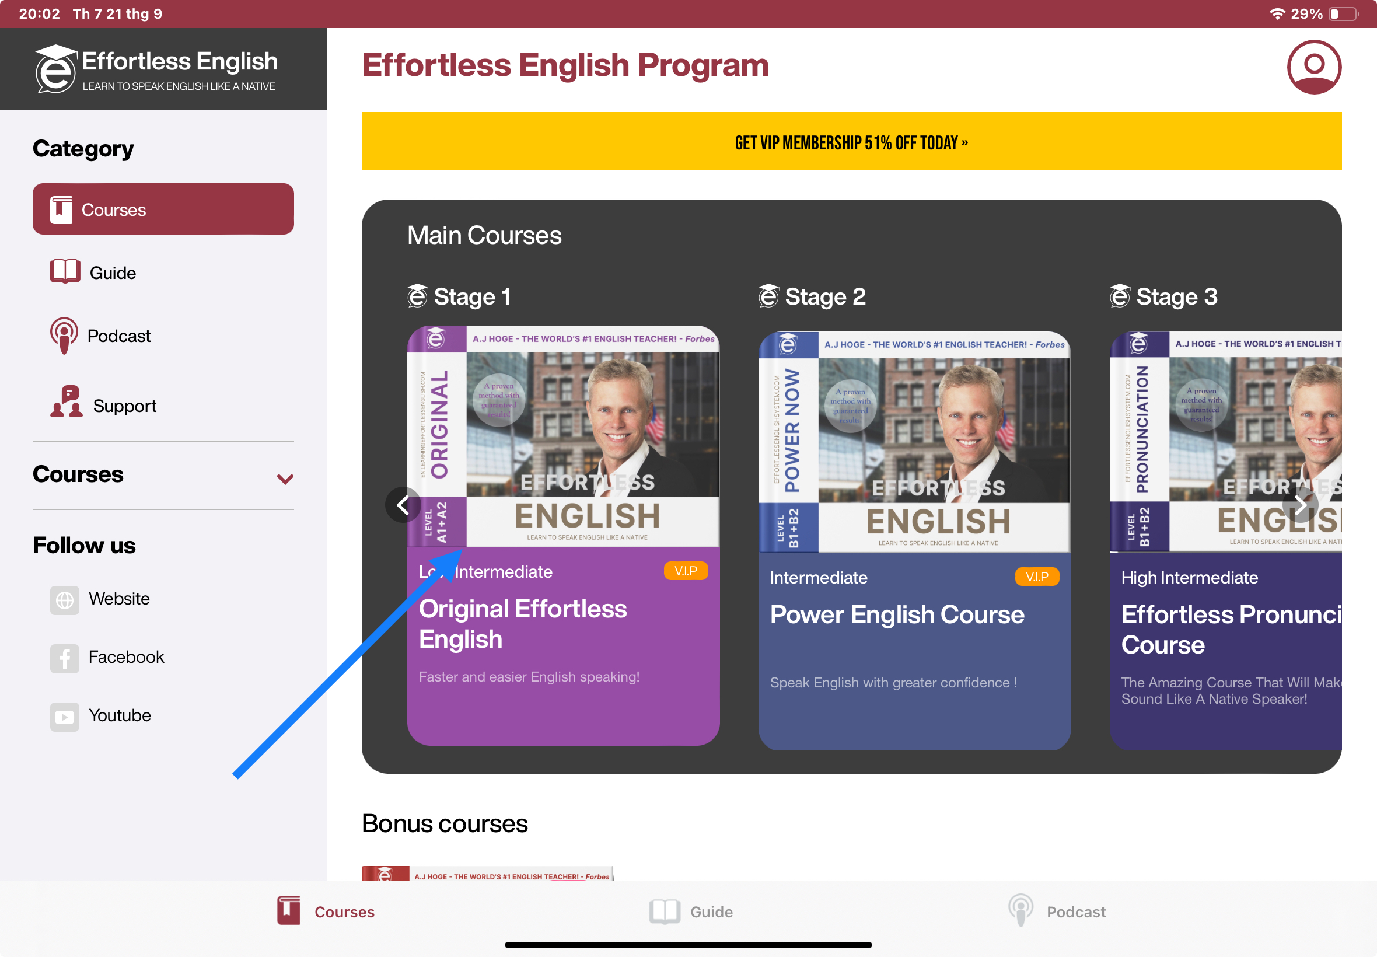Click the V.I.P badge on Power English

tap(1036, 577)
